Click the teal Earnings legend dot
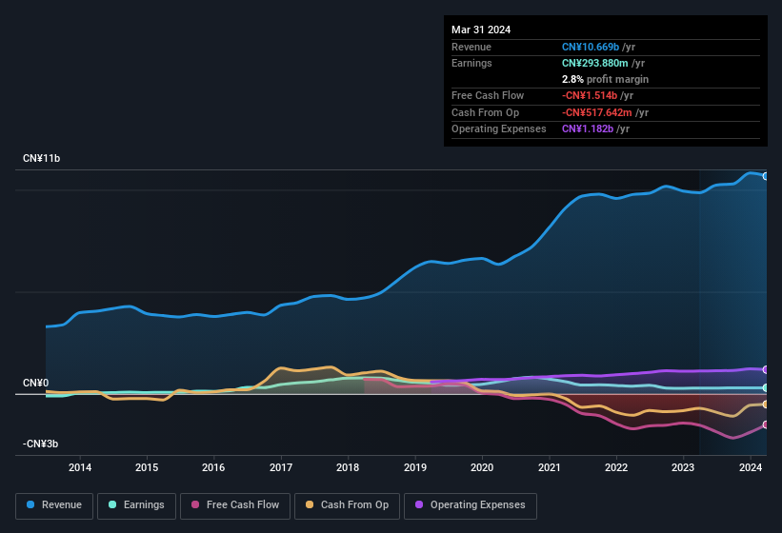This screenshot has height=533, width=782. coord(113,505)
